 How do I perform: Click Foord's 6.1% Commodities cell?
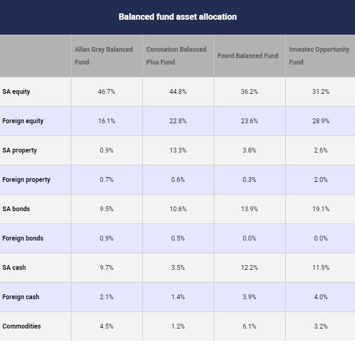tap(249, 326)
